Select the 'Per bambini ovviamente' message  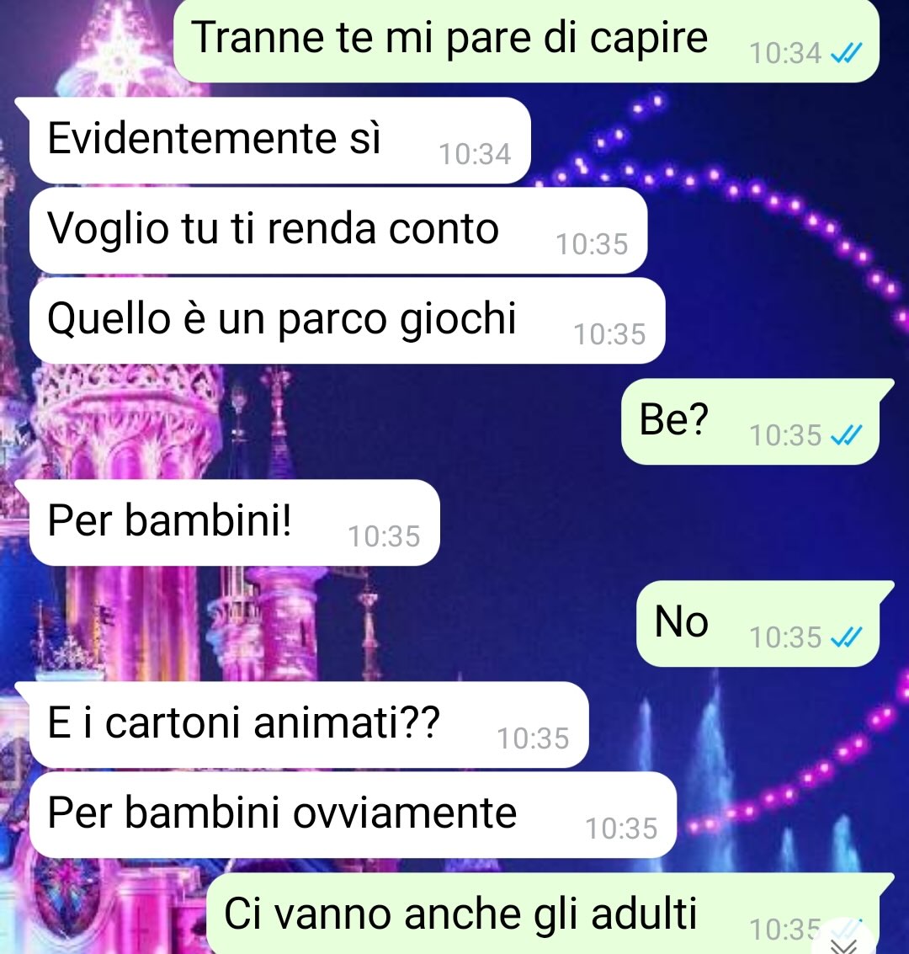point(353,815)
